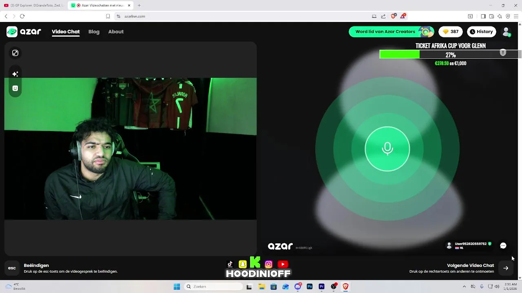Open Photoshop from the taskbar
The image size is (522, 293).
click(x=310, y=286)
